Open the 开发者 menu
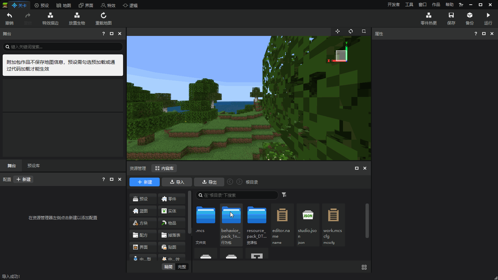This screenshot has height=280, width=498. [393, 5]
